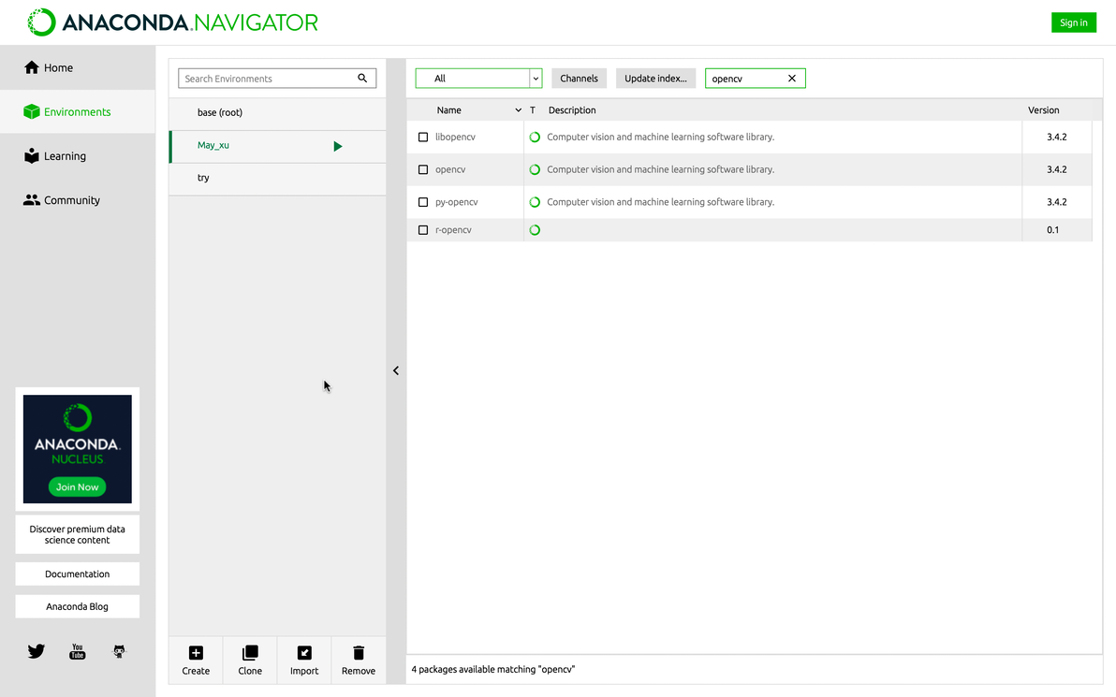This screenshot has height=697, width=1116.
Task: Collapse the environments panel with the chevron
Action: [396, 370]
